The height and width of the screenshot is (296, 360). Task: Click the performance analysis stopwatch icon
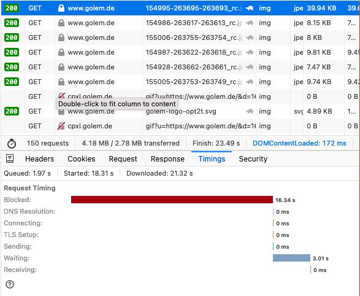coord(12,144)
